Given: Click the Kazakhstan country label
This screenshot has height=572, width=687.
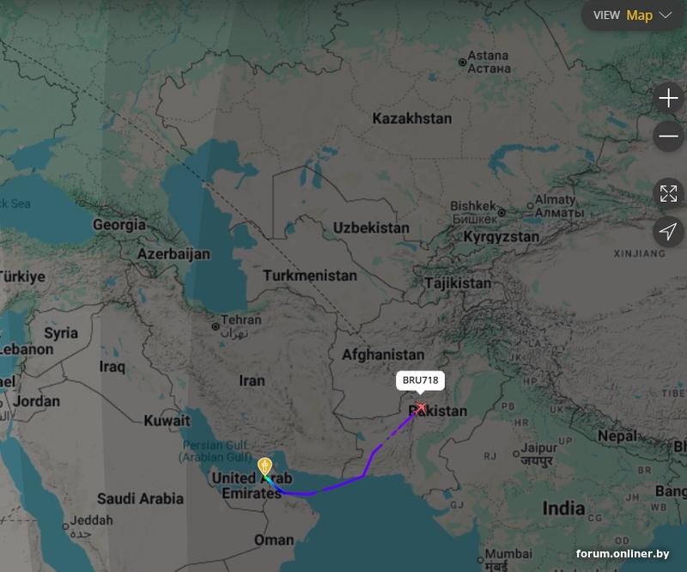Looking at the screenshot, I should [x=412, y=119].
